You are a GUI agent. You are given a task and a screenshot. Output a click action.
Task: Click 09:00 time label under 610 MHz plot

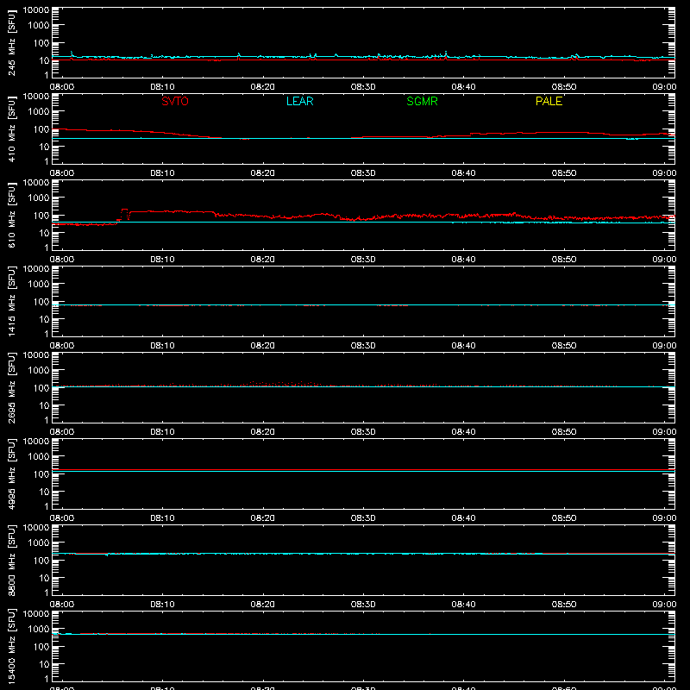[664, 260]
